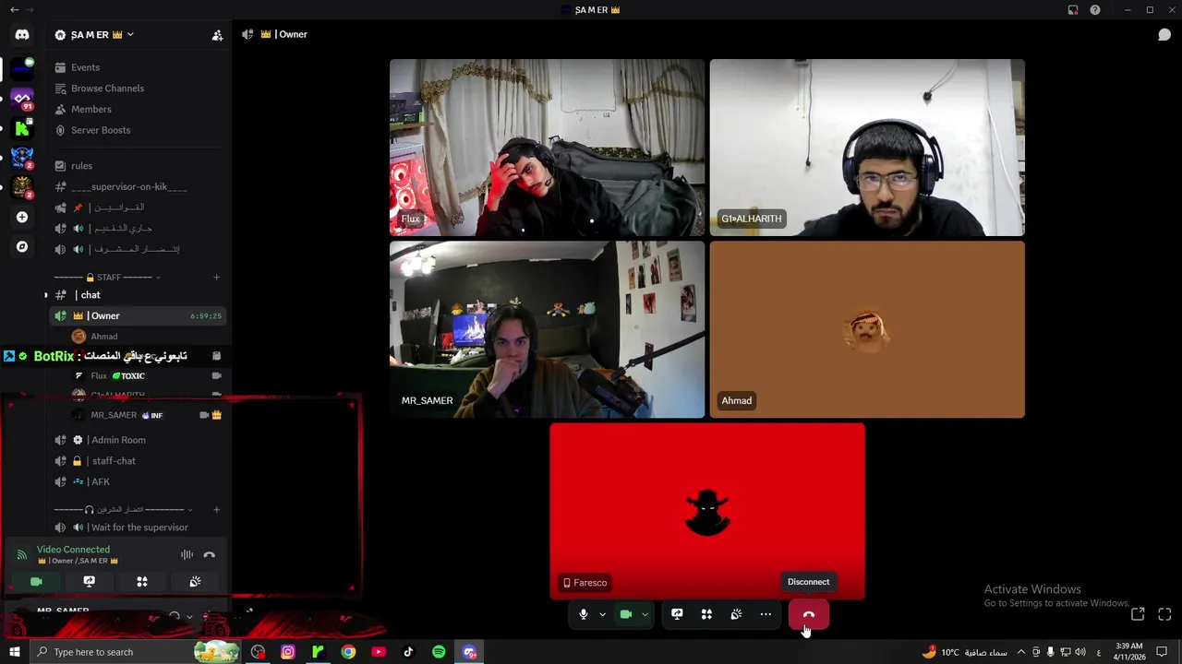
Task: Focus the G1•ALHARITH video tile
Action: pyautogui.click(x=867, y=148)
